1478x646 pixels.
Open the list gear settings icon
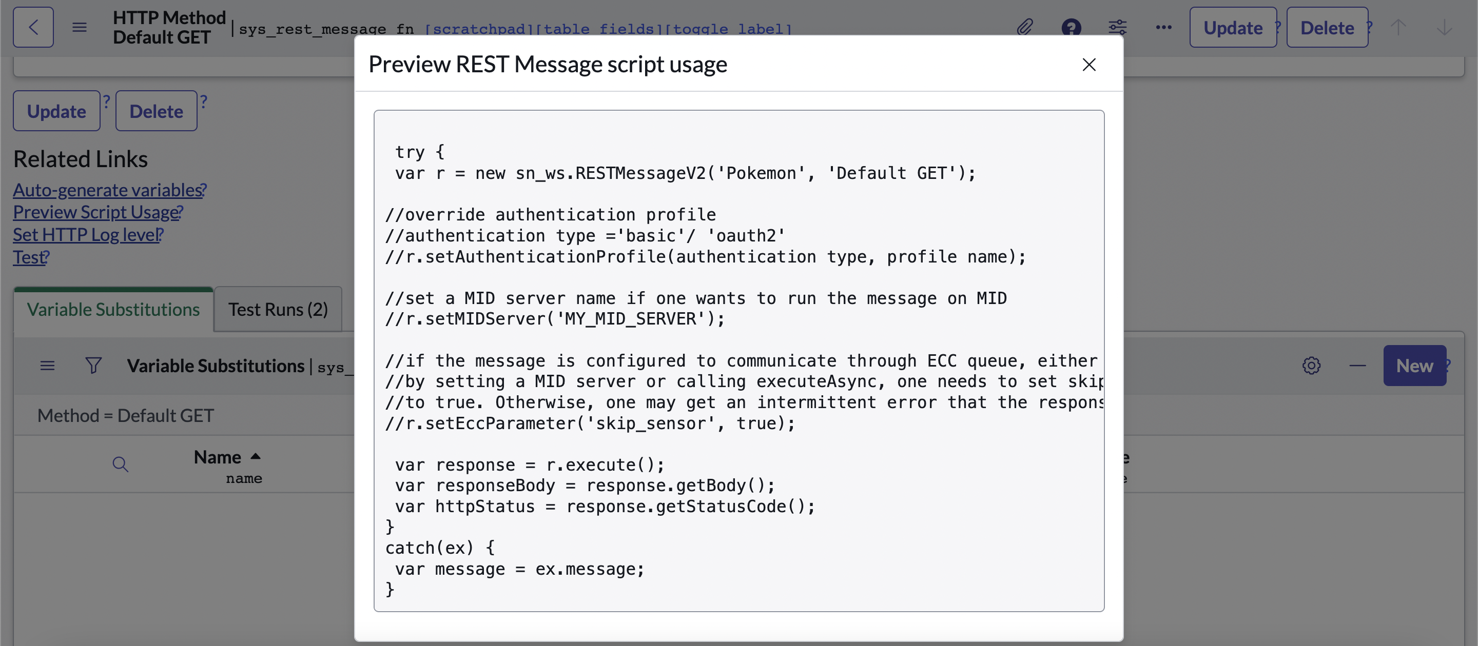click(1311, 365)
